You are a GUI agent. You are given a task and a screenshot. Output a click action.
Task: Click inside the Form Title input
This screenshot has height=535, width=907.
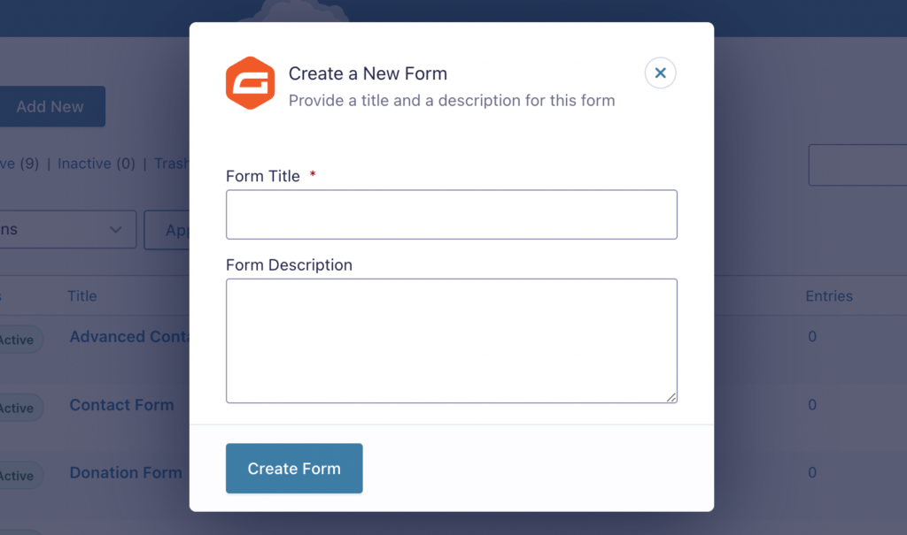click(452, 214)
